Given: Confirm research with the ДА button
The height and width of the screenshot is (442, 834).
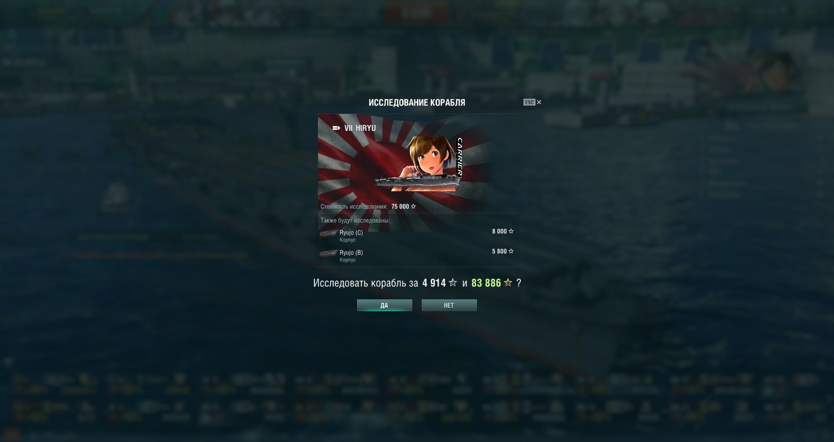Looking at the screenshot, I should pyautogui.click(x=384, y=305).
